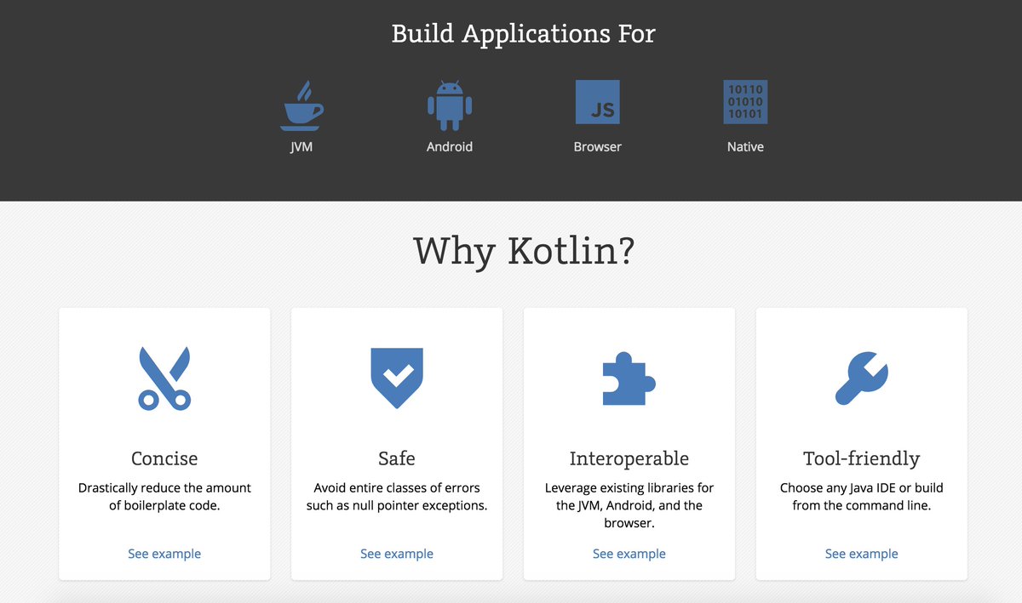Viewport: 1022px width, 603px height.
Task: Click the Android platform label
Action: pyautogui.click(x=450, y=146)
